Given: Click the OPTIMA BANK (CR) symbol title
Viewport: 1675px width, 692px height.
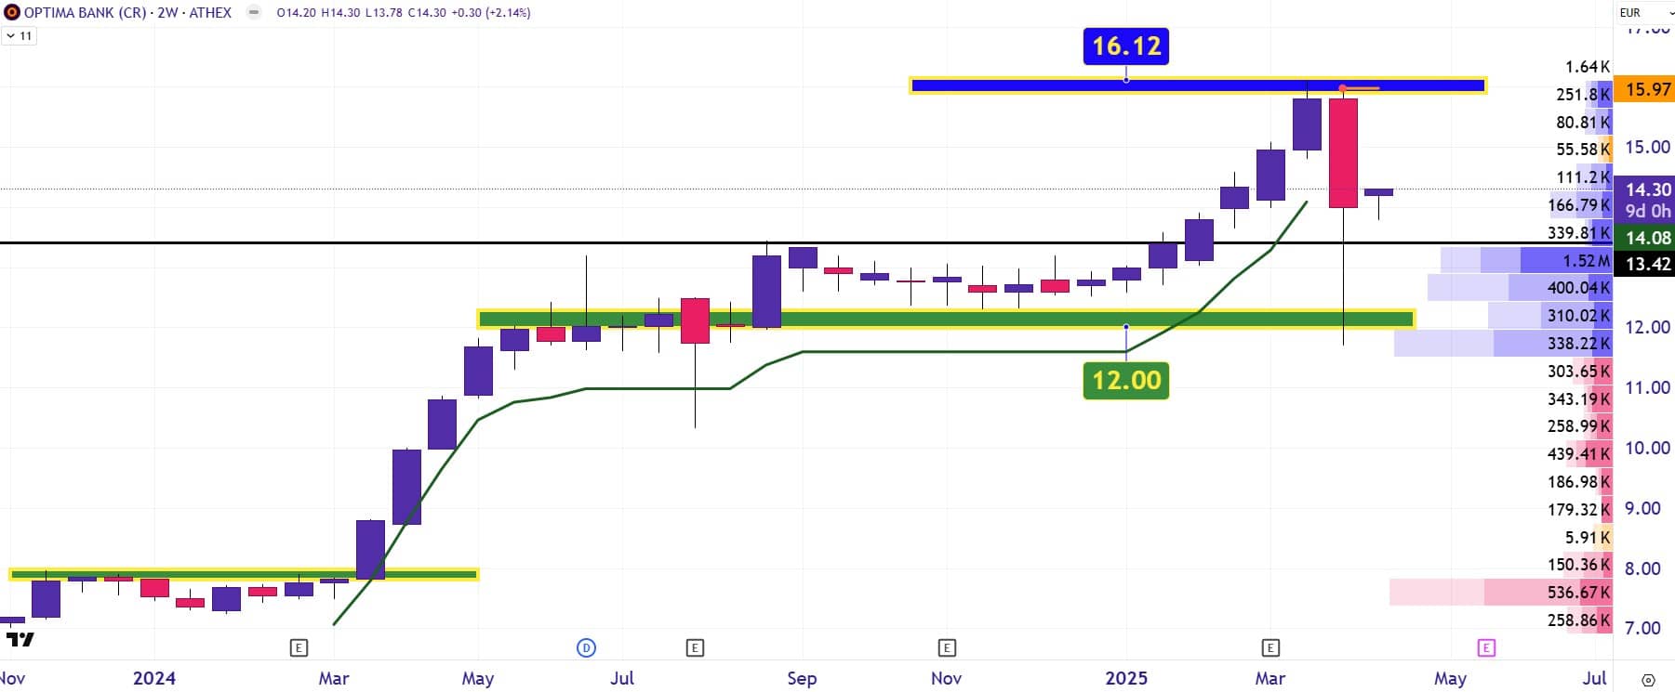Looking at the screenshot, I should [87, 13].
